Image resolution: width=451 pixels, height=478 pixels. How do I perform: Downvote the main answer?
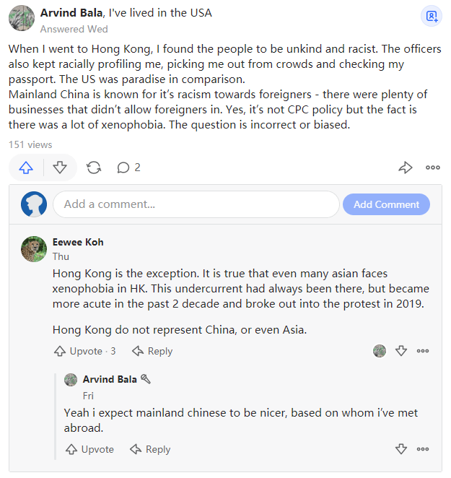(60, 168)
